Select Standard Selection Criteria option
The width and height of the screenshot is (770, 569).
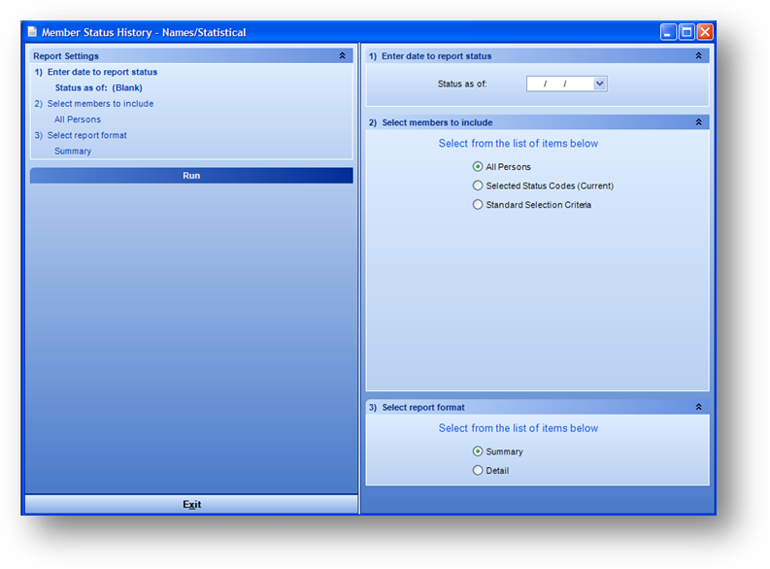(x=478, y=205)
